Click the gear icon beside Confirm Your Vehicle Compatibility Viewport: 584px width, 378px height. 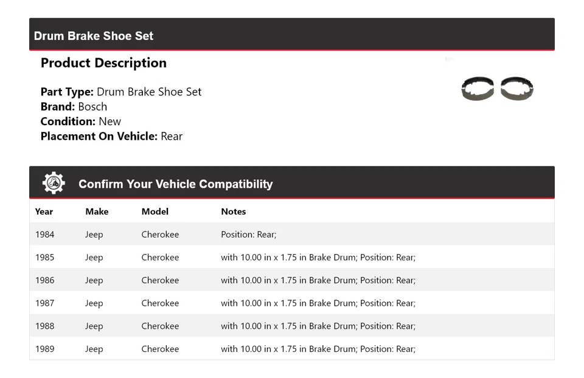(54, 183)
